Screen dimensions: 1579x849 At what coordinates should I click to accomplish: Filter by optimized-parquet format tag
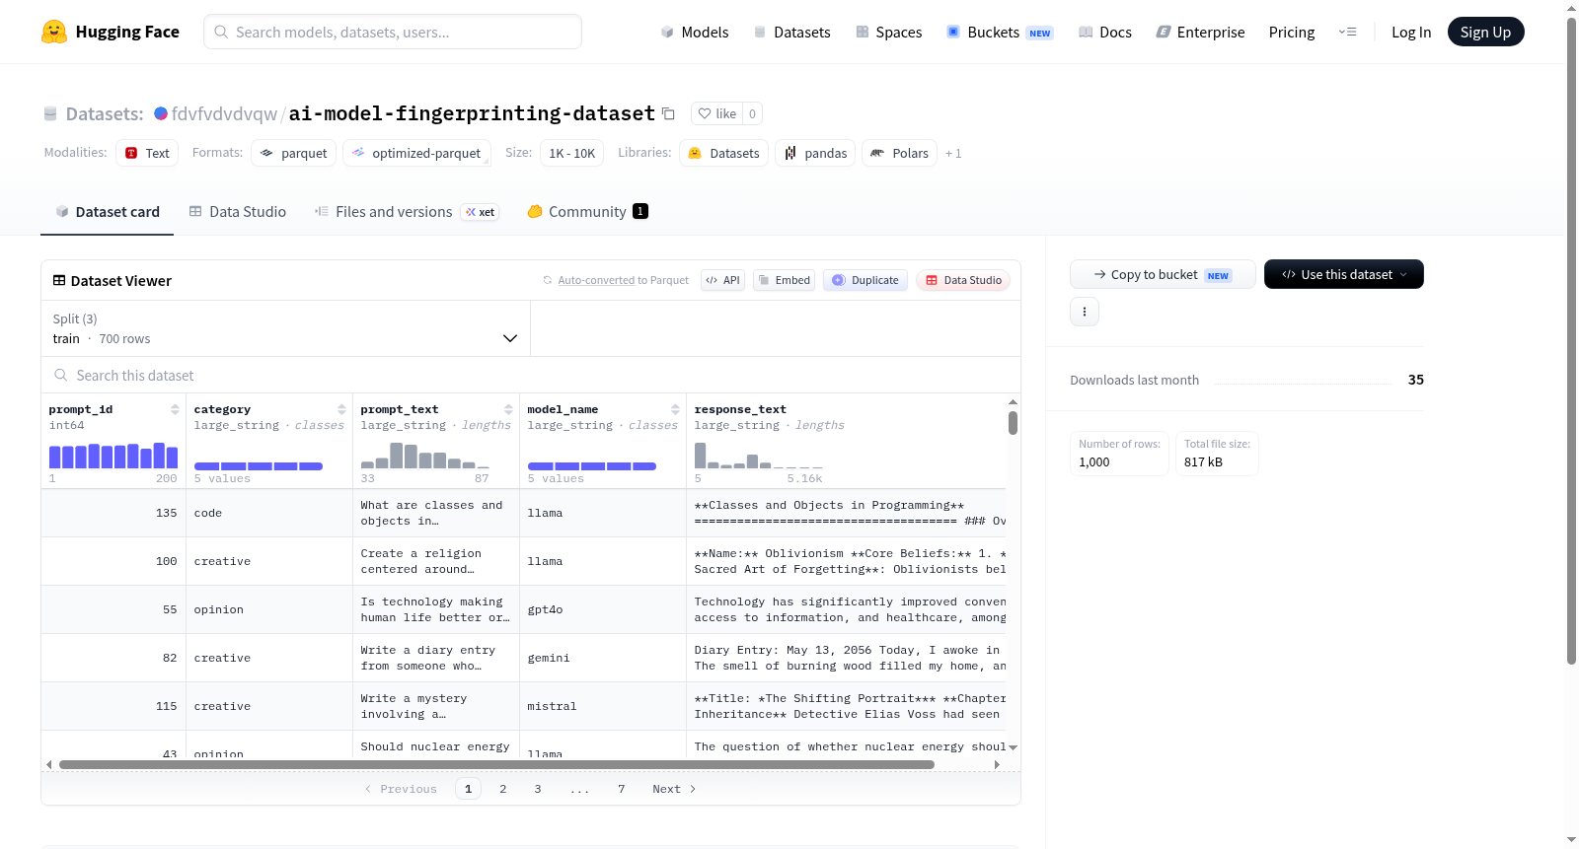[x=416, y=153]
